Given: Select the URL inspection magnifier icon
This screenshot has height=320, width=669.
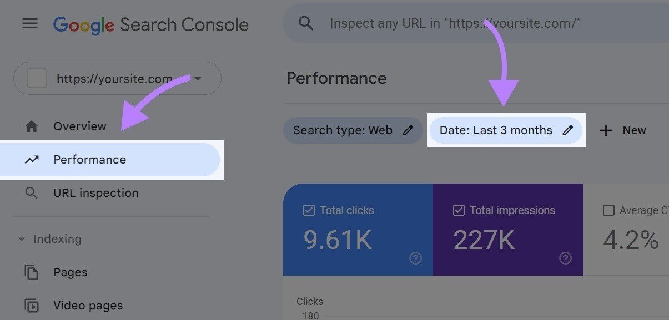Looking at the screenshot, I should (32, 192).
